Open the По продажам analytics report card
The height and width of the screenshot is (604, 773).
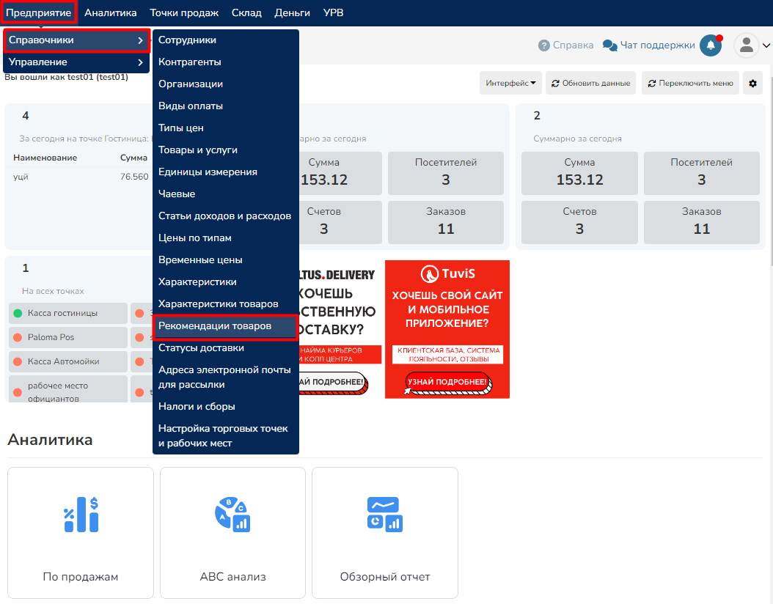click(x=81, y=533)
